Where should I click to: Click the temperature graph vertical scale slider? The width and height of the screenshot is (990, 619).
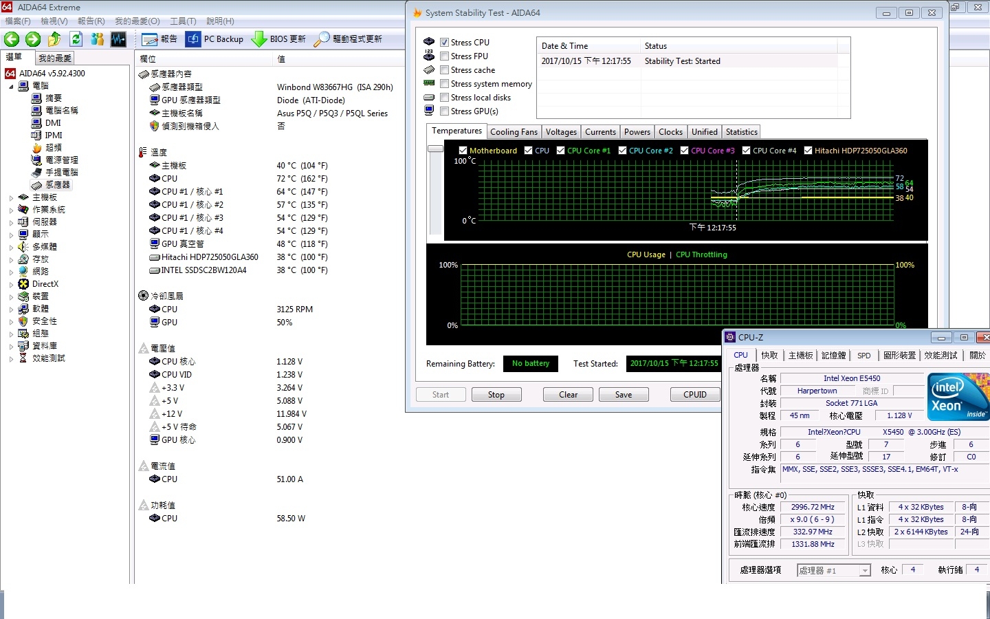(x=435, y=149)
